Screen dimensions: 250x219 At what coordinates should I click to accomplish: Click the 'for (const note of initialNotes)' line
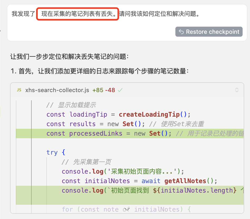(x=126, y=209)
